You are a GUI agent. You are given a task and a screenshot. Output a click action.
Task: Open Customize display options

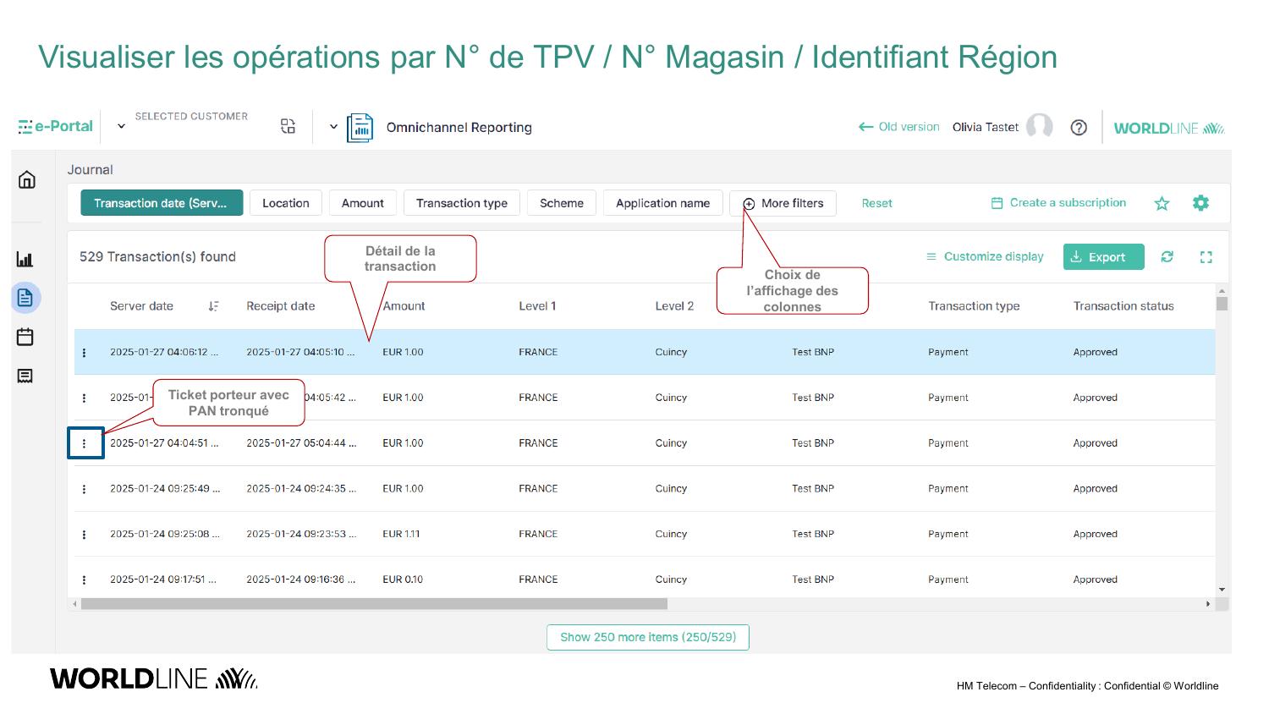pyautogui.click(x=985, y=256)
